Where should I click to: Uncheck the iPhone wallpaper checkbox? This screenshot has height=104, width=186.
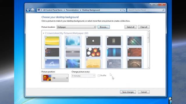click(107, 37)
